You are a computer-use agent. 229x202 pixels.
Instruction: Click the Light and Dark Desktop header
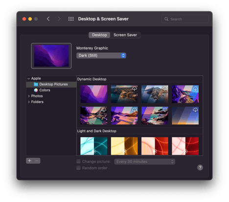pos(97,131)
